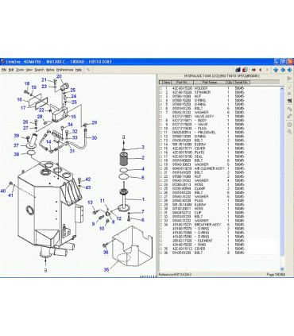Tick the checkbox for item 34 BREATHER ASSY
294x336 pixels.
tap(161, 225)
